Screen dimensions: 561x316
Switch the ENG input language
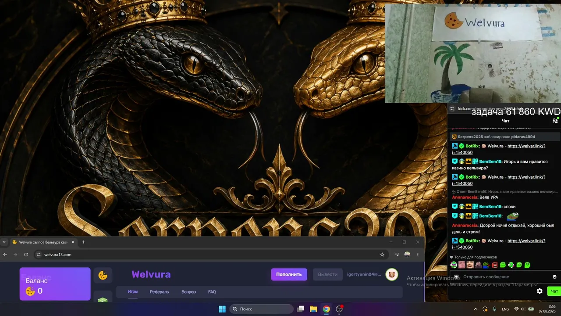(505, 309)
